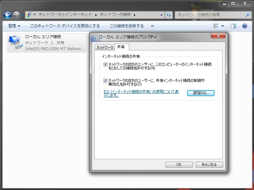
Task: Open the ICS usage help link
Action: (141, 93)
